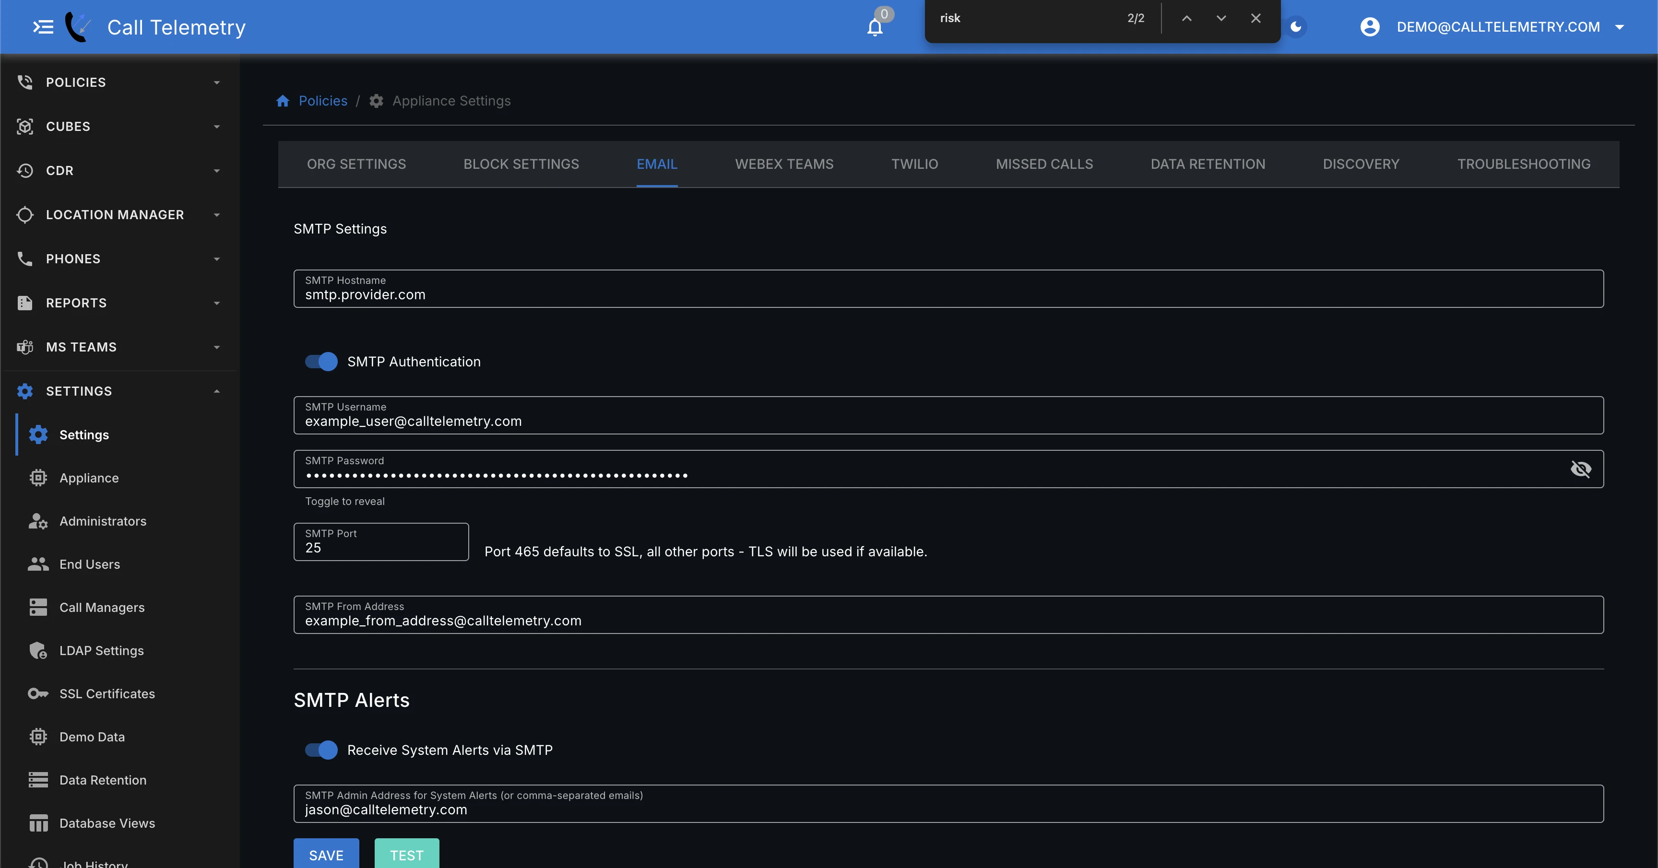Image resolution: width=1658 pixels, height=868 pixels.
Task: Expand the Policies menu arrow
Action: [x=217, y=82]
